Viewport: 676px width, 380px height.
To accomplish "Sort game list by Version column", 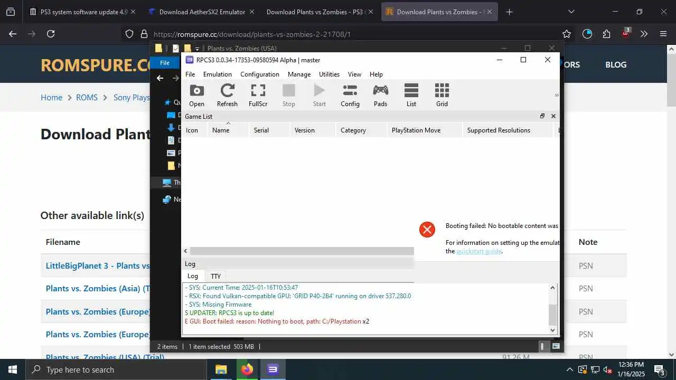I will coord(313,130).
